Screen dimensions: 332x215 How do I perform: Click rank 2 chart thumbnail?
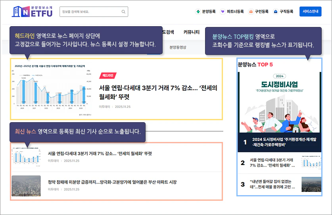[311, 163]
